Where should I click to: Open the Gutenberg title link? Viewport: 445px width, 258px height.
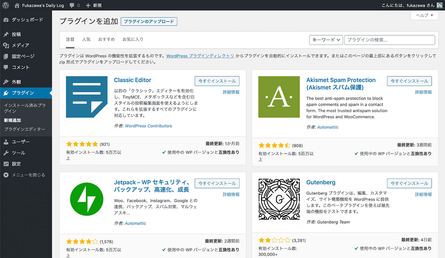[321, 182]
